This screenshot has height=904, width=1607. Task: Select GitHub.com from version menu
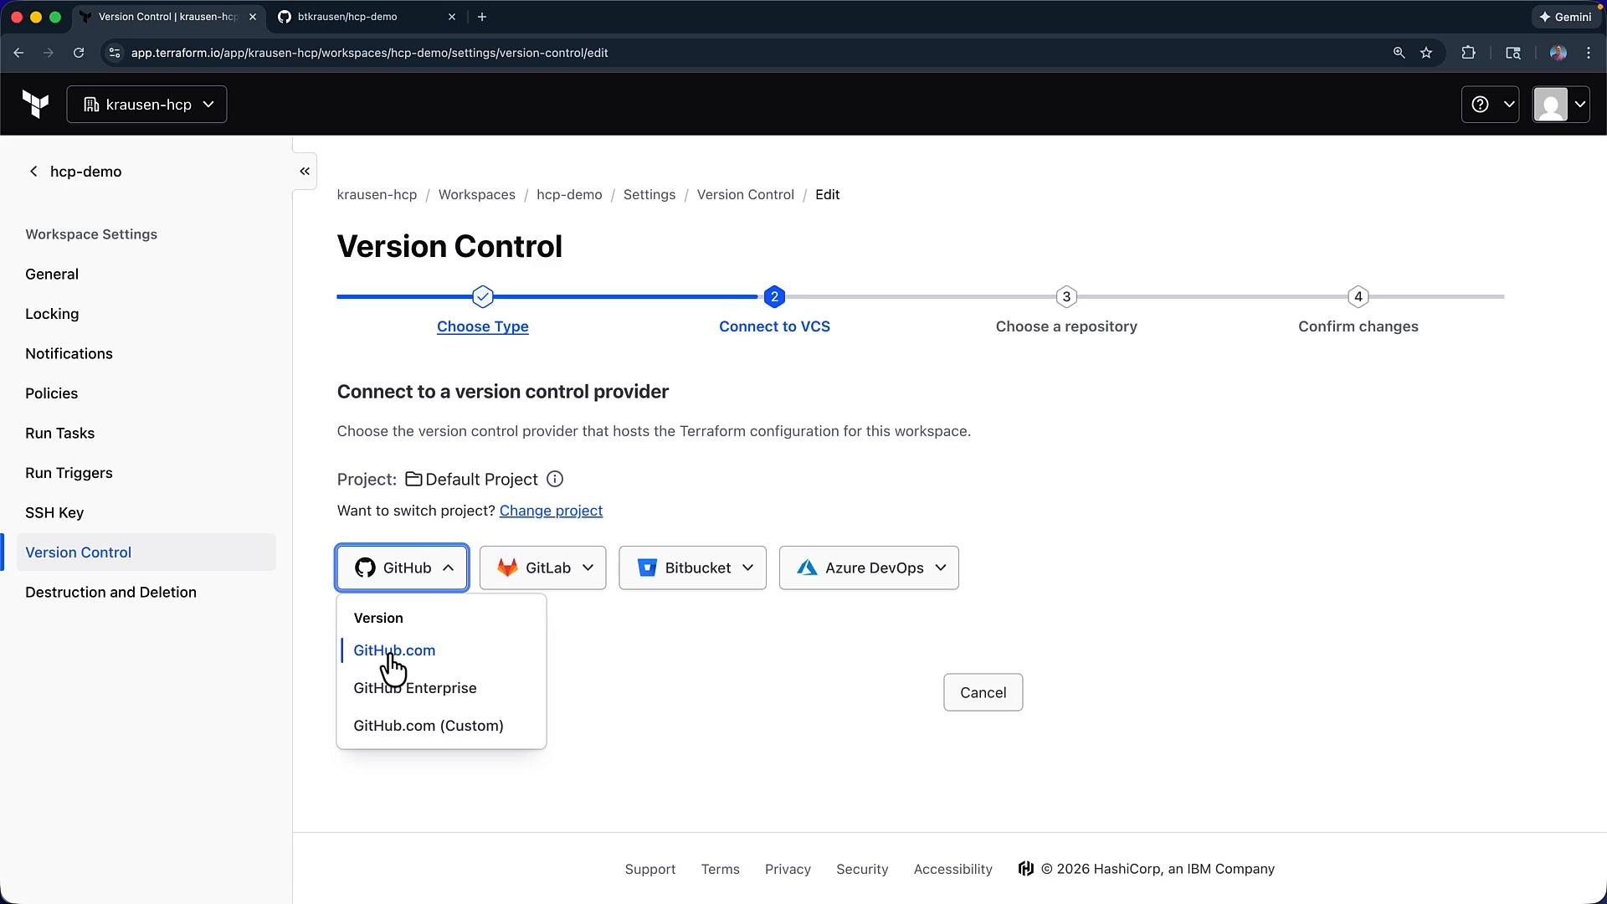coord(394,650)
